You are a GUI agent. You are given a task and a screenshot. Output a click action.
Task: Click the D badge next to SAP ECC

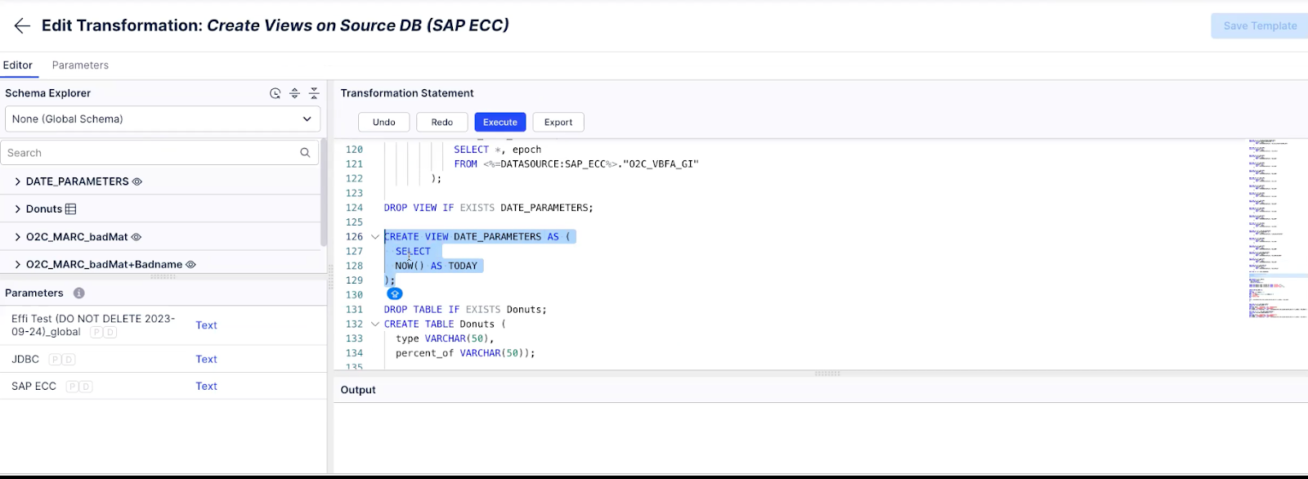(86, 387)
